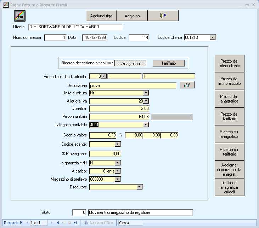259x228 pixels.
Task: Click the % Provvigione field
Action: tap(105, 154)
